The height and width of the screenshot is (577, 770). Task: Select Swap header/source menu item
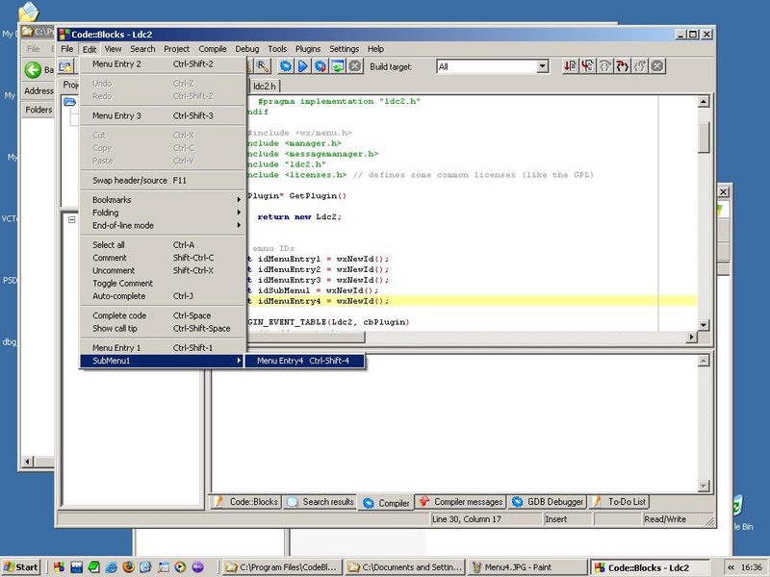click(x=162, y=180)
